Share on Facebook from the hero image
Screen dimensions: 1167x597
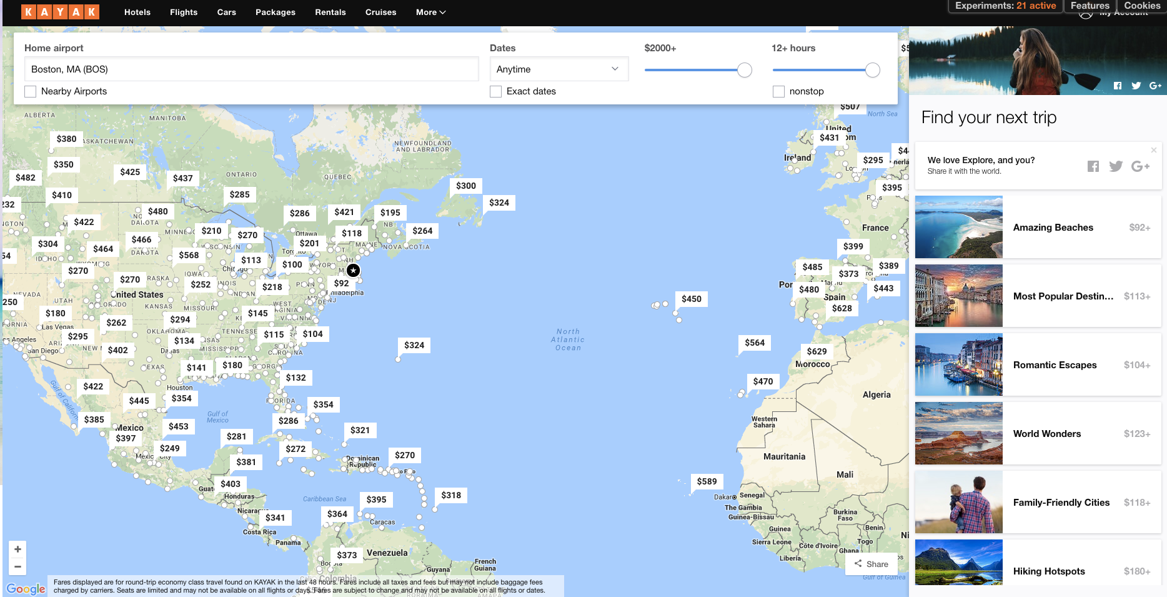tap(1118, 86)
